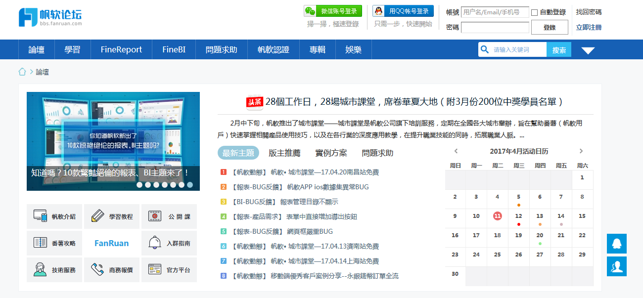This screenshot has width=643, height=298.
Task: Click the 找回密碼 link
Action: pyautogui.click(x=589, y=12)
